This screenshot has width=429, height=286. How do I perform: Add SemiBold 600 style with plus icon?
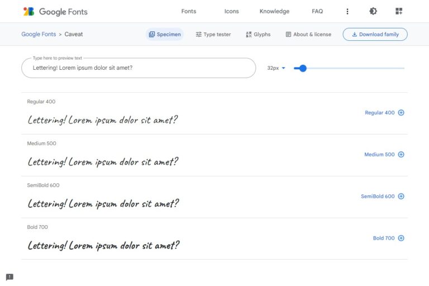pyautogui.click(x=401, y=197)
